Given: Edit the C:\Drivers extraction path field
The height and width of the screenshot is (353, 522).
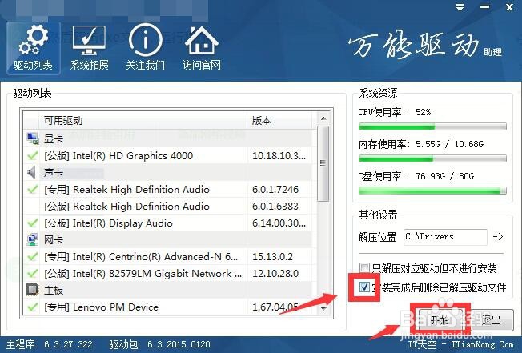Looking at the screenshot, I should 445,237.
